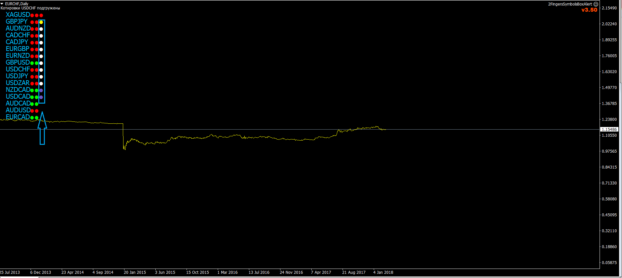
Task: Click the USDCHF symbol label
Action: pos(18,69)
